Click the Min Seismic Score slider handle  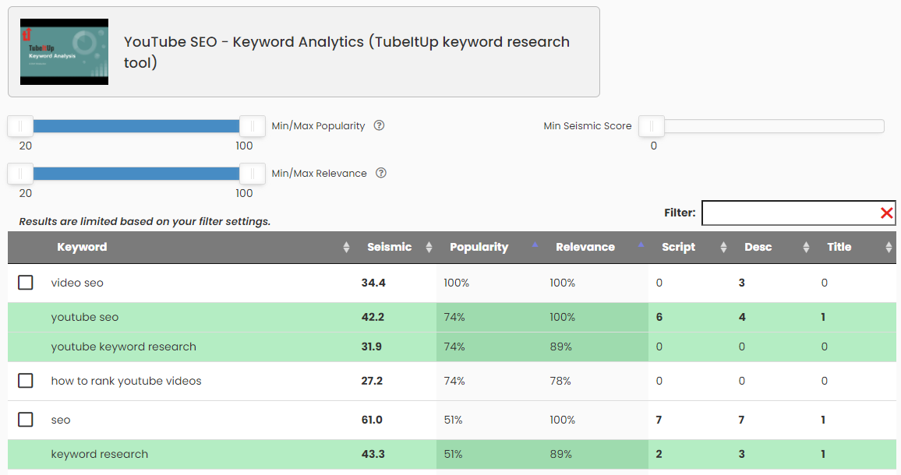pos(651,126)
